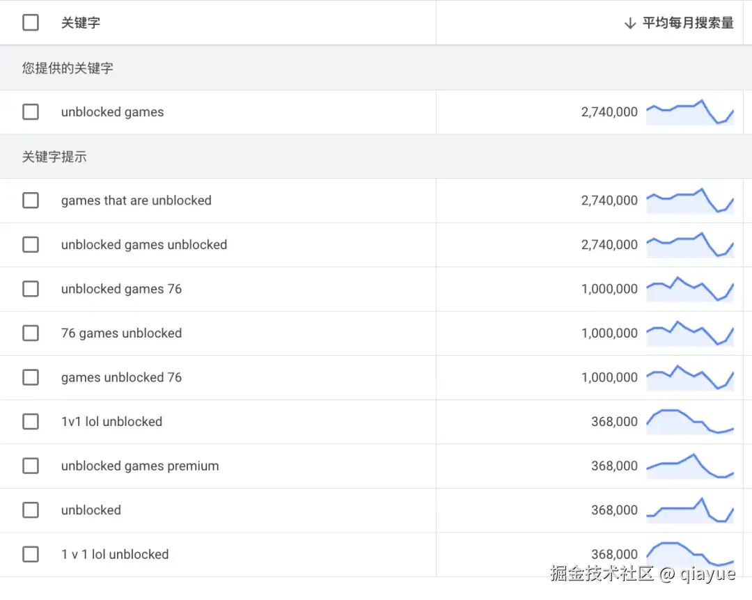The image size is (752, 600).
Task: Click keyword text games unblocked 76
Action: [x=121, y=377]
